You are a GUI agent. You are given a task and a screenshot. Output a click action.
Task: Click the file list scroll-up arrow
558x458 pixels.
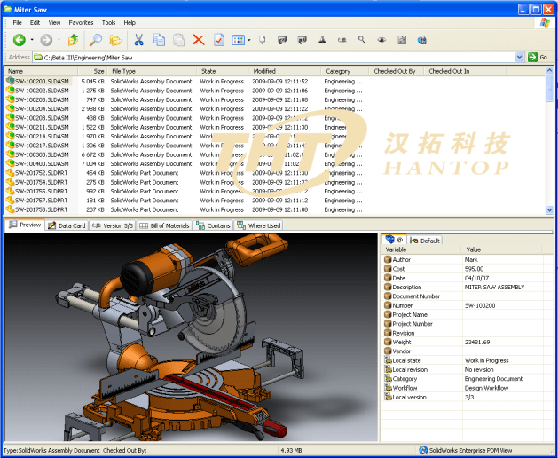tap(549, 70)
